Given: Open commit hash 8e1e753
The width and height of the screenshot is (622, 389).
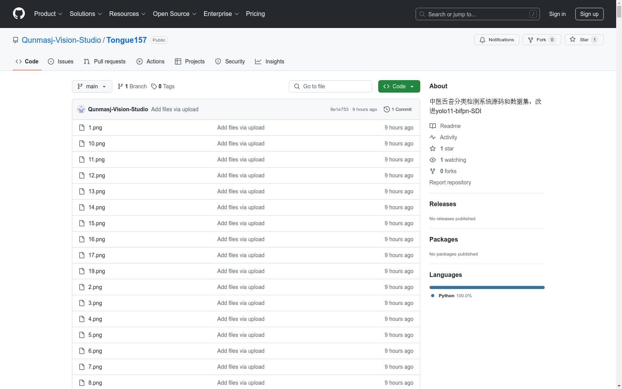Looking at the screenshot, I should point(339,109).
